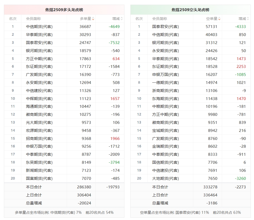Click 名次 header in the long table
The width and height of the screenshot is (254, 220).
13,19
